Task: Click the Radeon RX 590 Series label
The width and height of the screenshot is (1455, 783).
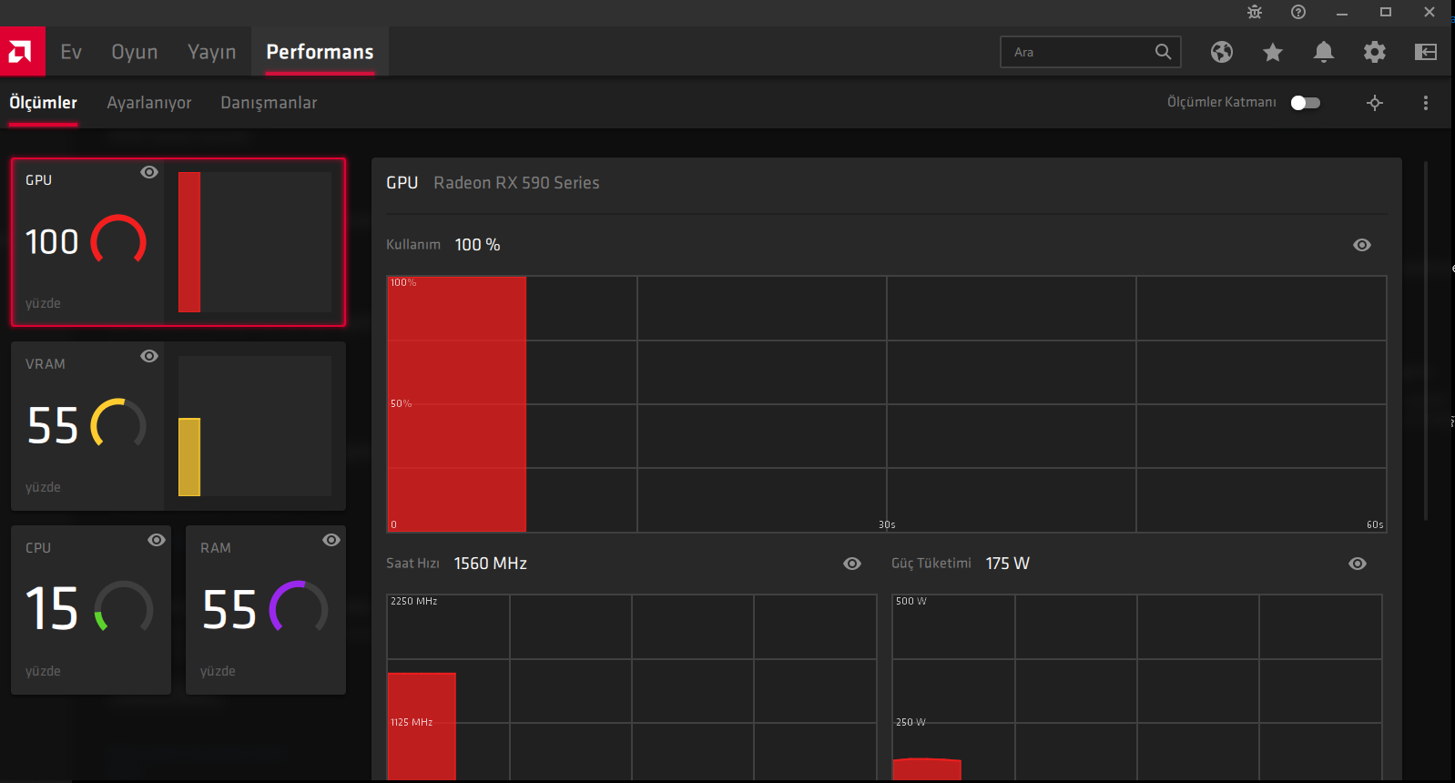Action: (x=516, y=183)
